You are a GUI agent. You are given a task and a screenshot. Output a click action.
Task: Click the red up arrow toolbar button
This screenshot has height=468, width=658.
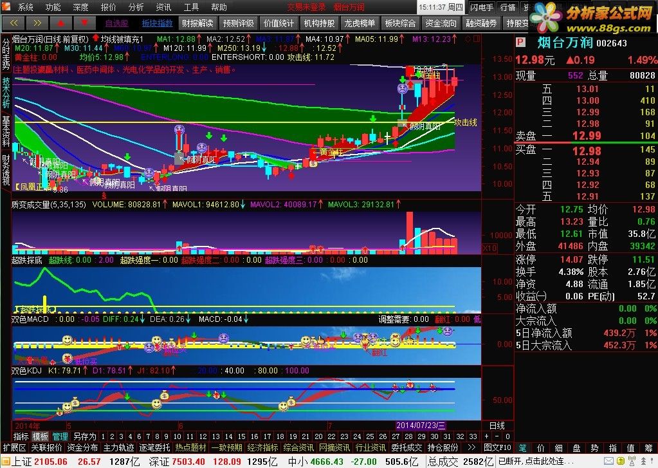(x=60, y=23)
